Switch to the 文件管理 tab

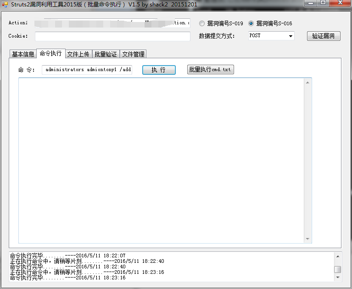(134, 54)
